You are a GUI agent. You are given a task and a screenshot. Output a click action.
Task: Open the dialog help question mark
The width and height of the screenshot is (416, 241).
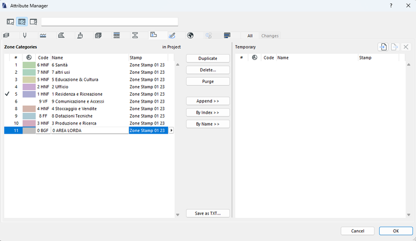(x=391, y=6)
